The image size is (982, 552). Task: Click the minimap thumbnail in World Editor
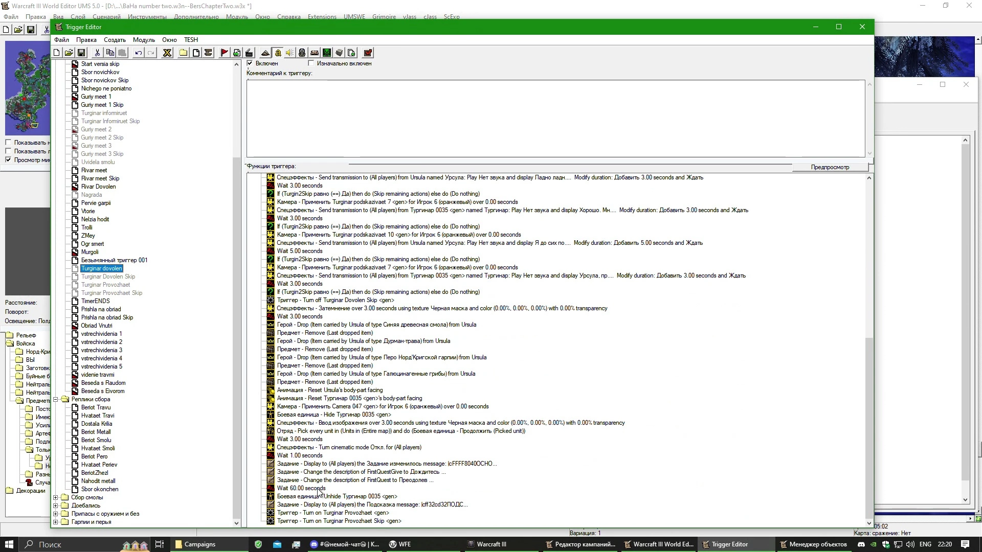28,88
